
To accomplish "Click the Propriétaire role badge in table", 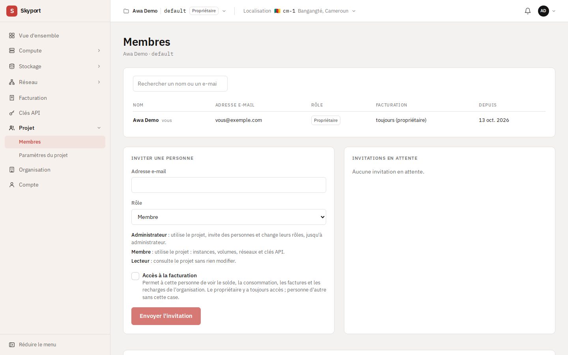I will pos(326,120).
